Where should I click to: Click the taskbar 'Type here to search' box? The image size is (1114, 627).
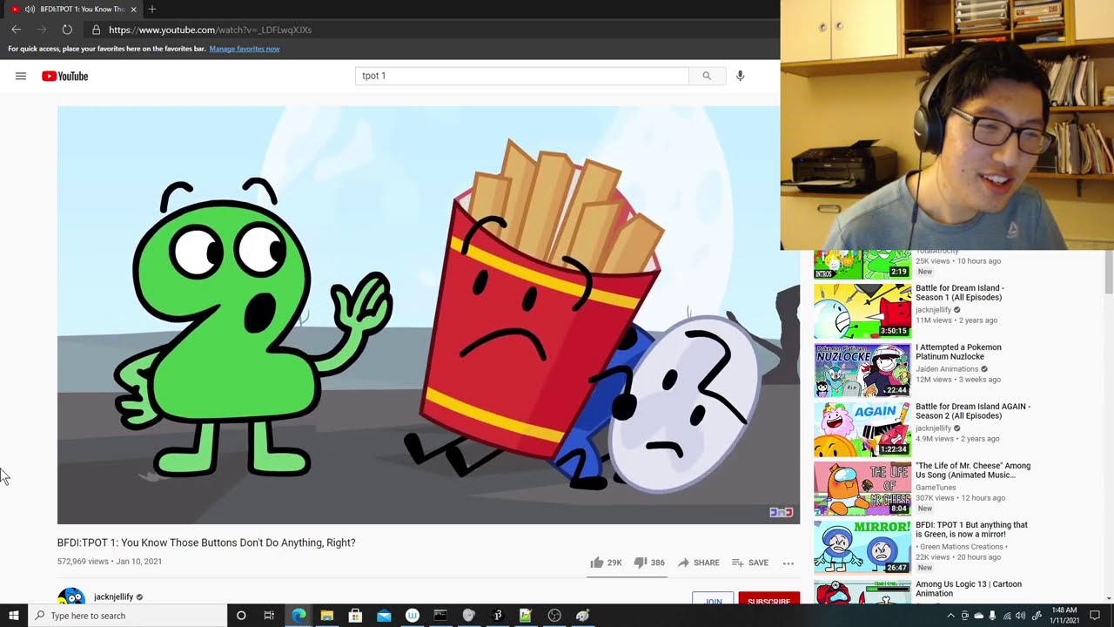(x=128, y=616)
